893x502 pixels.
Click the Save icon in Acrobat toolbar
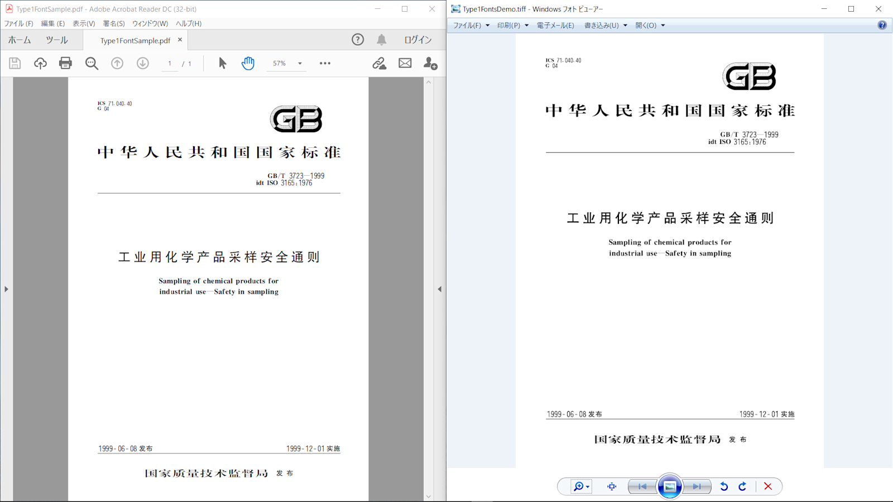pyautogui.click(x=15, y=63)
